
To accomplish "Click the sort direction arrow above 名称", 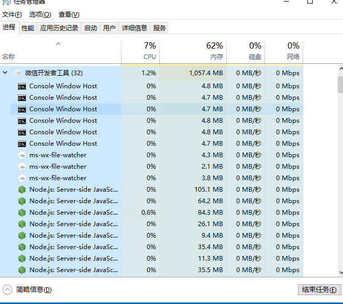I will (x=58, y=44).
